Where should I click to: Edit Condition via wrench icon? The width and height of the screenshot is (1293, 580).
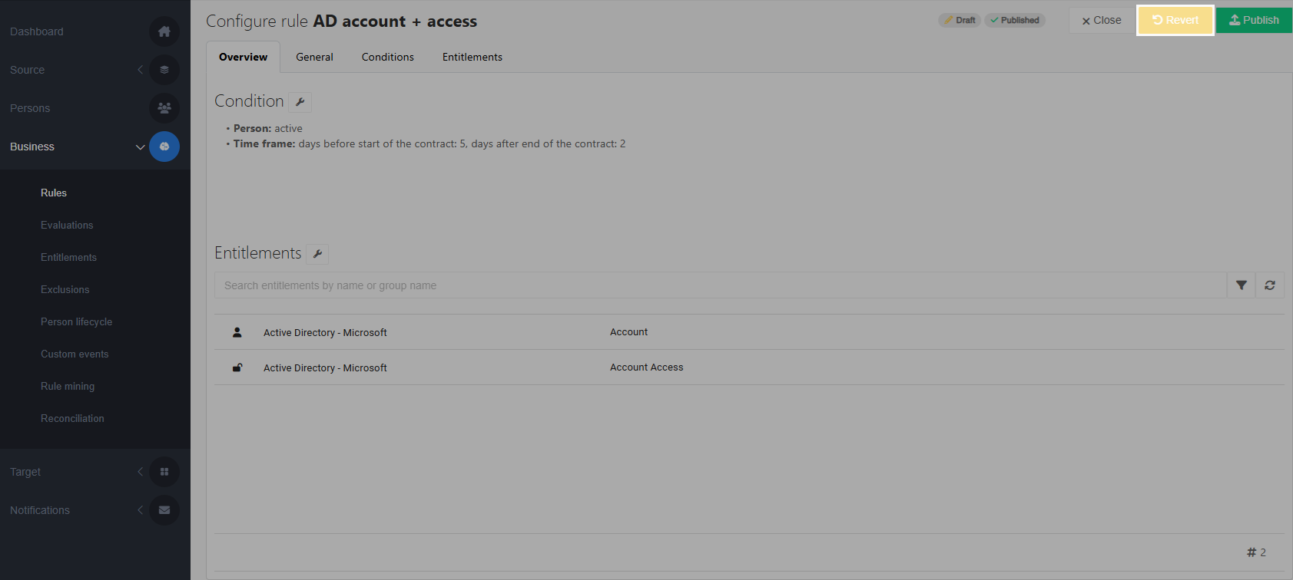pyautogui.click(x=300, y=101)
